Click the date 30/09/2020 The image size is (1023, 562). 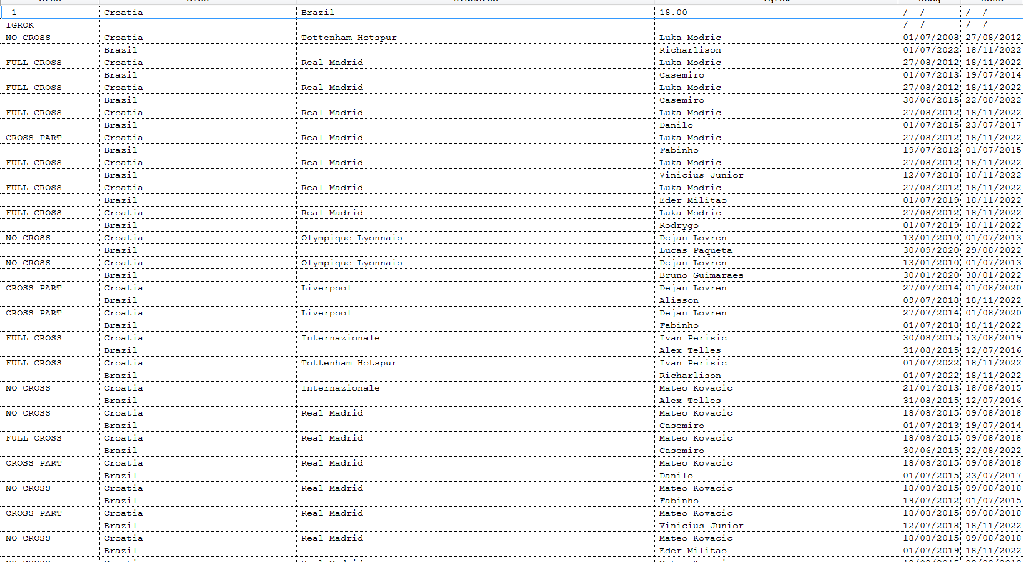click(931, 250)
